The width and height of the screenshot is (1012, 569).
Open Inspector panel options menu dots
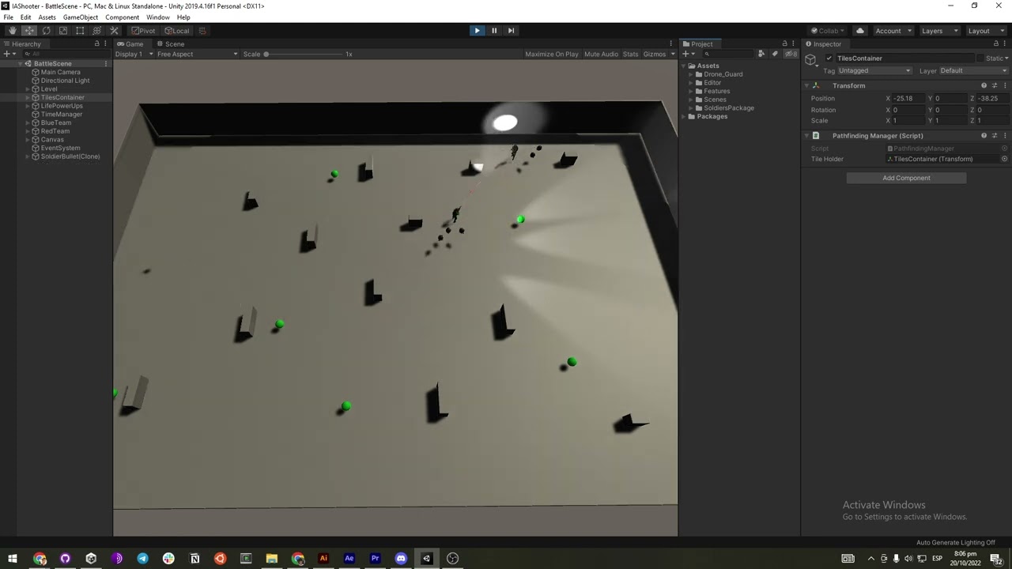(x=1005, y=44)
